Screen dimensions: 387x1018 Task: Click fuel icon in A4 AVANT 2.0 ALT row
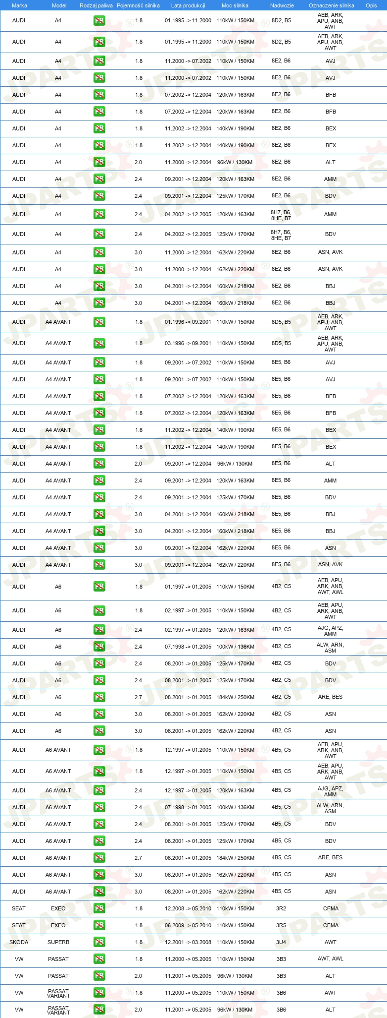99,464
